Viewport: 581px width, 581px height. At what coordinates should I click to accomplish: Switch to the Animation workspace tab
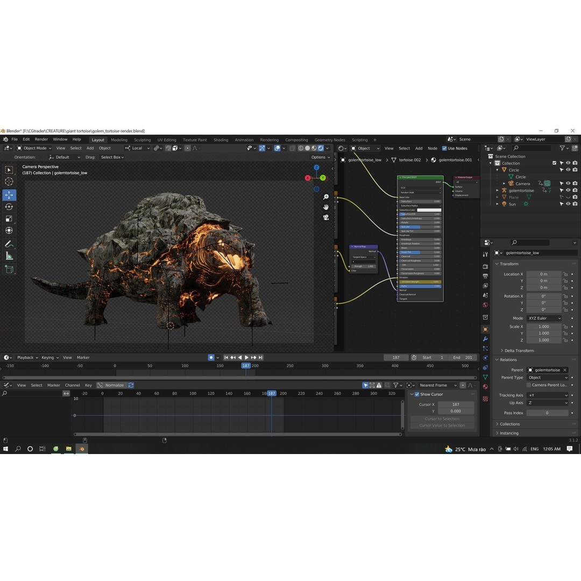[244, 140]
